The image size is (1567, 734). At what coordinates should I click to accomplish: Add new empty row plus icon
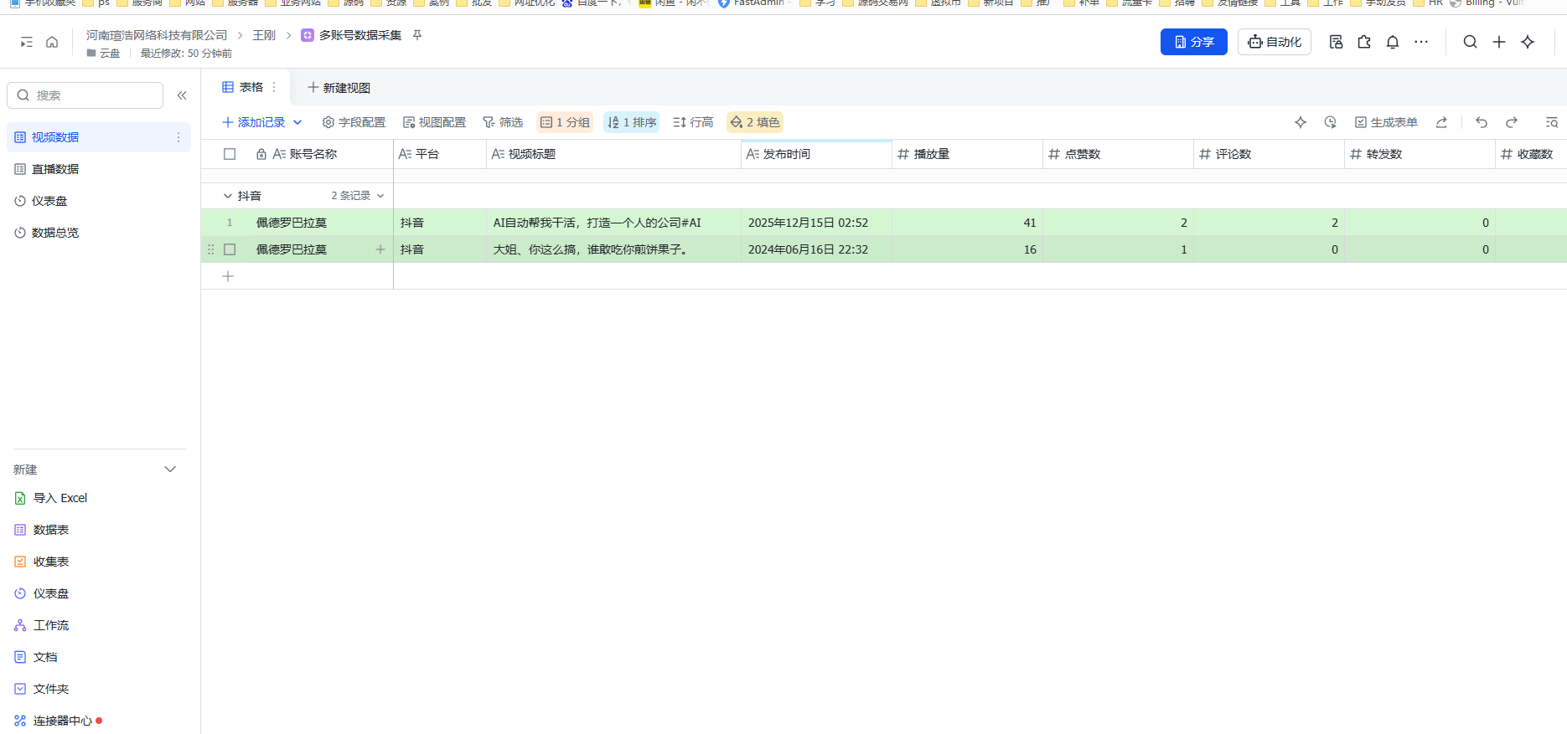click(x=228, y=276)
